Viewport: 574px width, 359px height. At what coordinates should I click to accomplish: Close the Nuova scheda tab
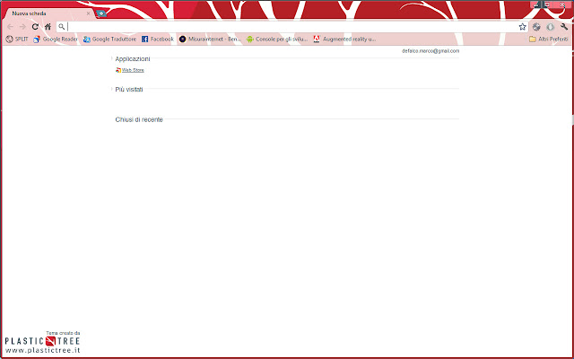point(88,13)
